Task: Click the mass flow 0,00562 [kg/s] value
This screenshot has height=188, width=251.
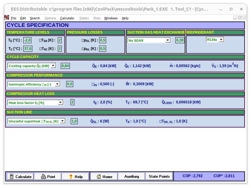Action: tap(185, 66)
